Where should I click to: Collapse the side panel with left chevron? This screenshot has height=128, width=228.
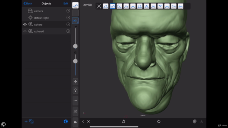click(x=83, y=121)
